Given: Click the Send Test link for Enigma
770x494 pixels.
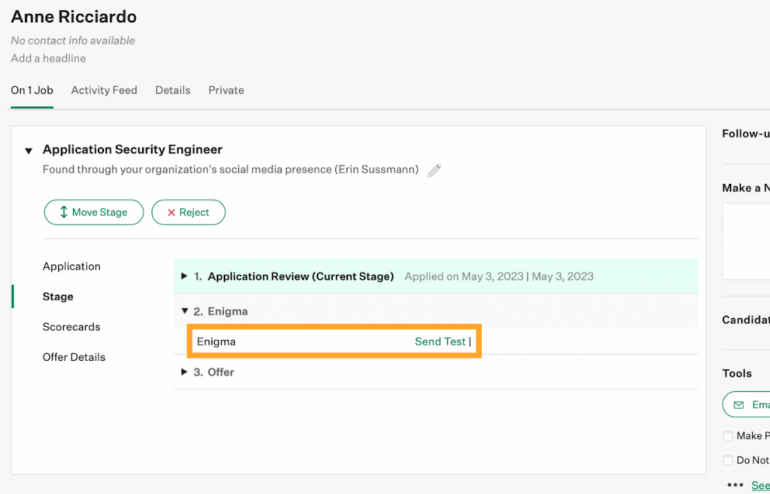Looking at the screenshot, I should point(440,341).
